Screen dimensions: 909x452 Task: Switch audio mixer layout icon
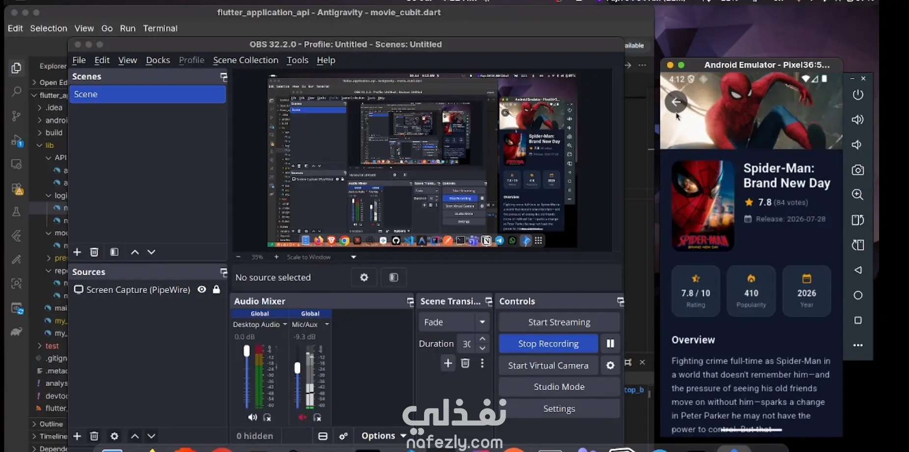tap(323, 436)
